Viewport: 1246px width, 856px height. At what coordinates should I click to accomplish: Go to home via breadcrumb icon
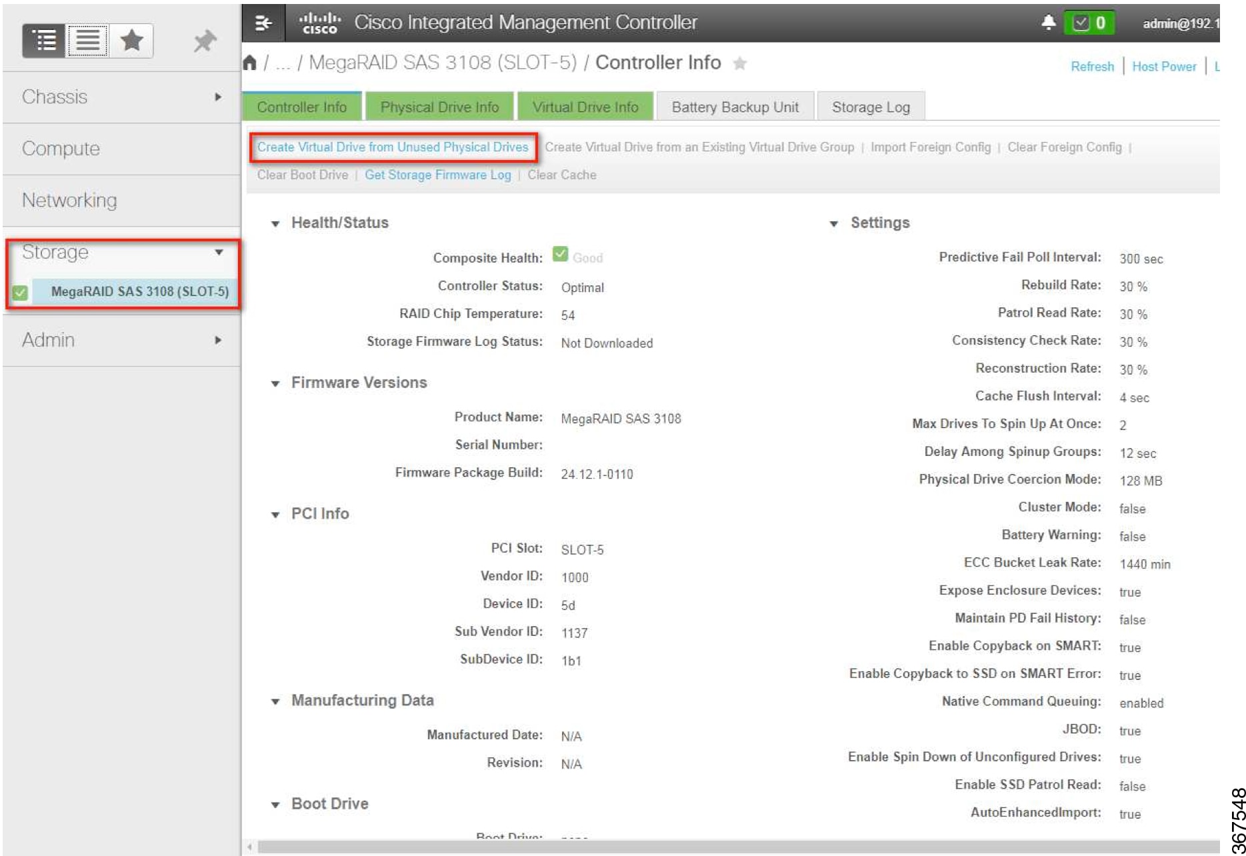click(250, 63)
